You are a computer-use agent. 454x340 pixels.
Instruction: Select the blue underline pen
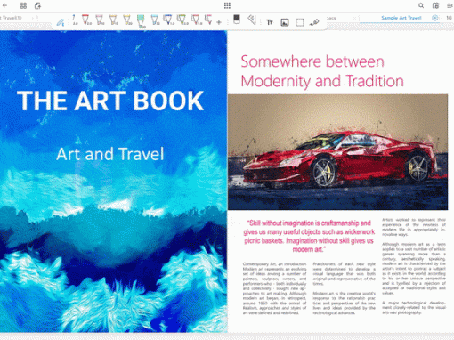pyautogui.click(x=168, y=20)
